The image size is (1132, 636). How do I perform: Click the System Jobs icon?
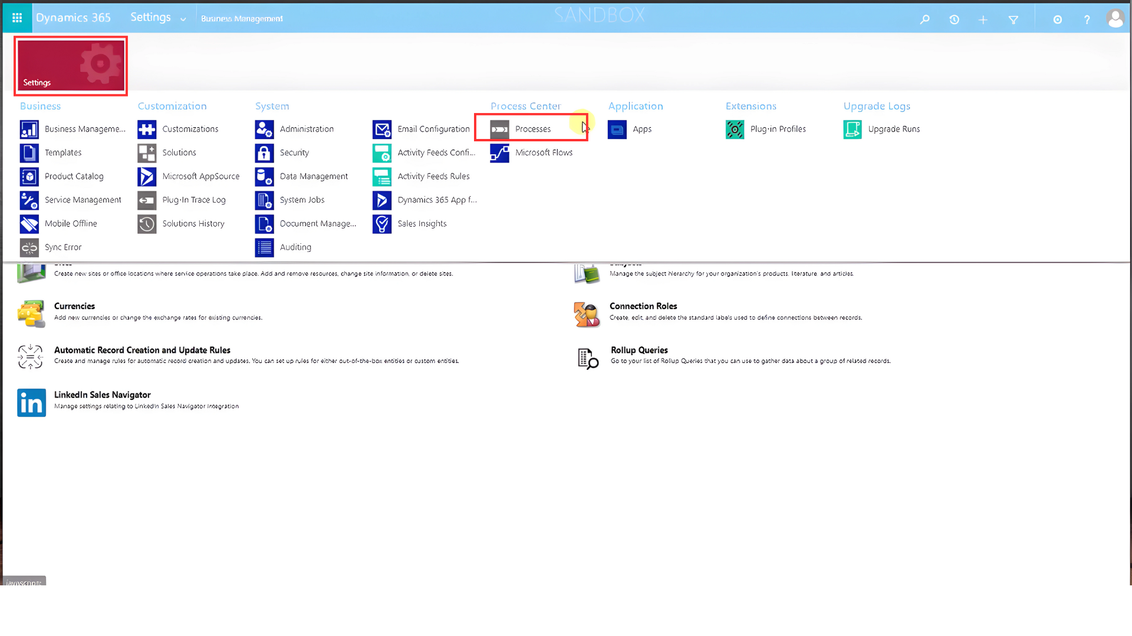pos(264,200)
